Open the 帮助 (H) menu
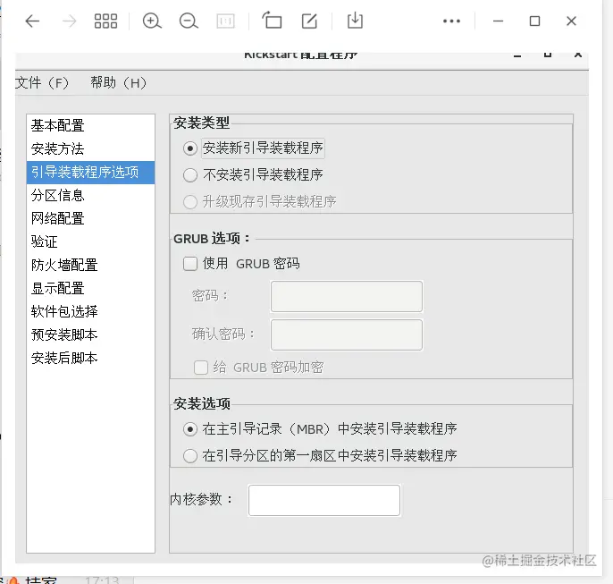This screenshot has height=584, width=613. [x=119, y=83]
